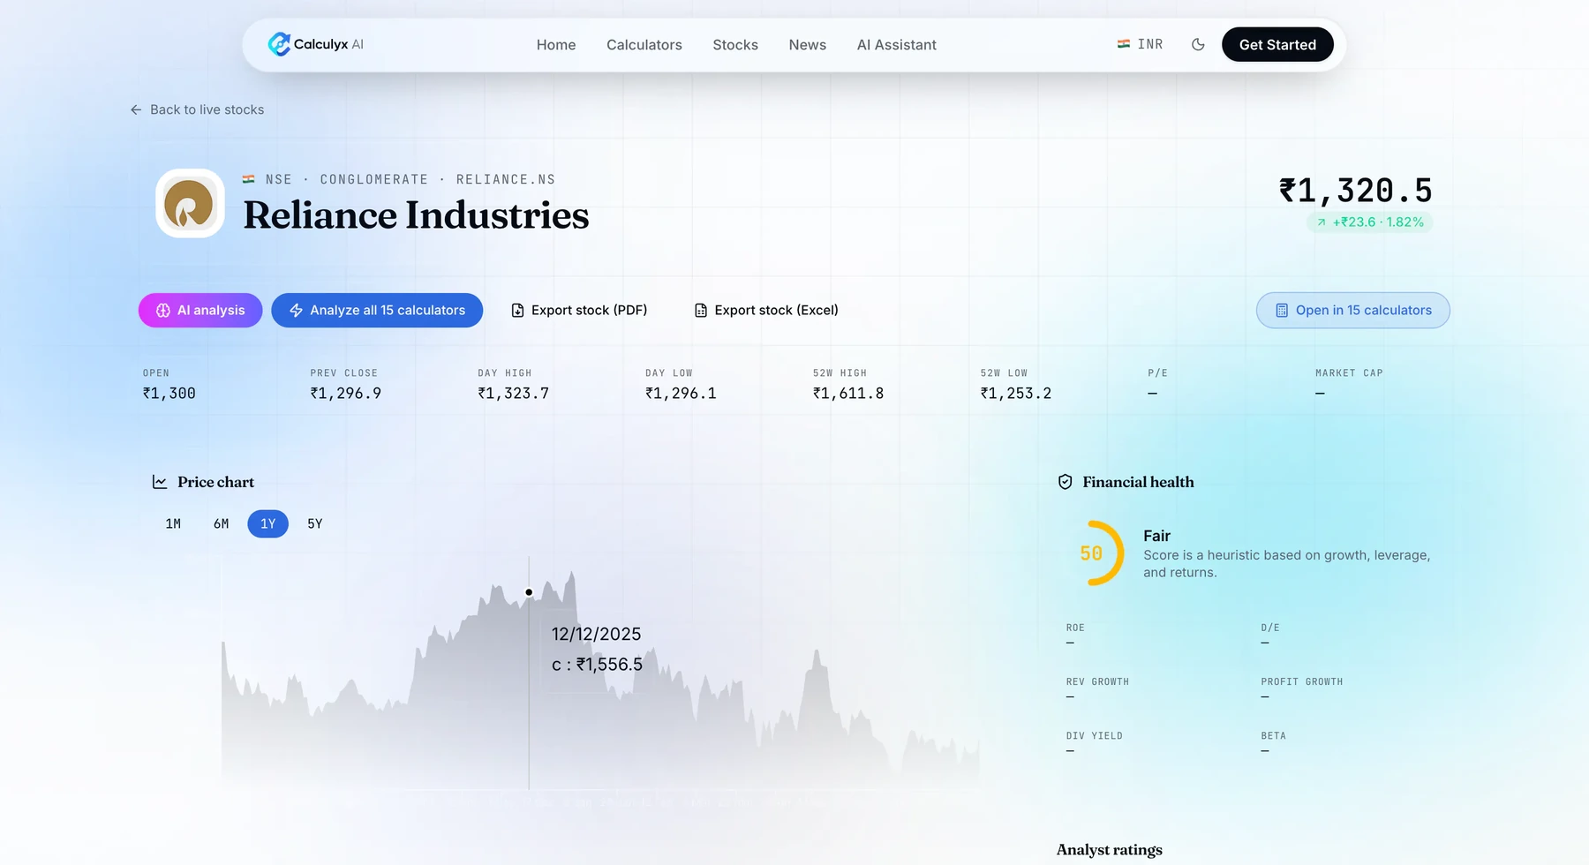Click the RELIANCE.NS ticker text
This screenshot has height=865, width=1589.
point(506,179)
